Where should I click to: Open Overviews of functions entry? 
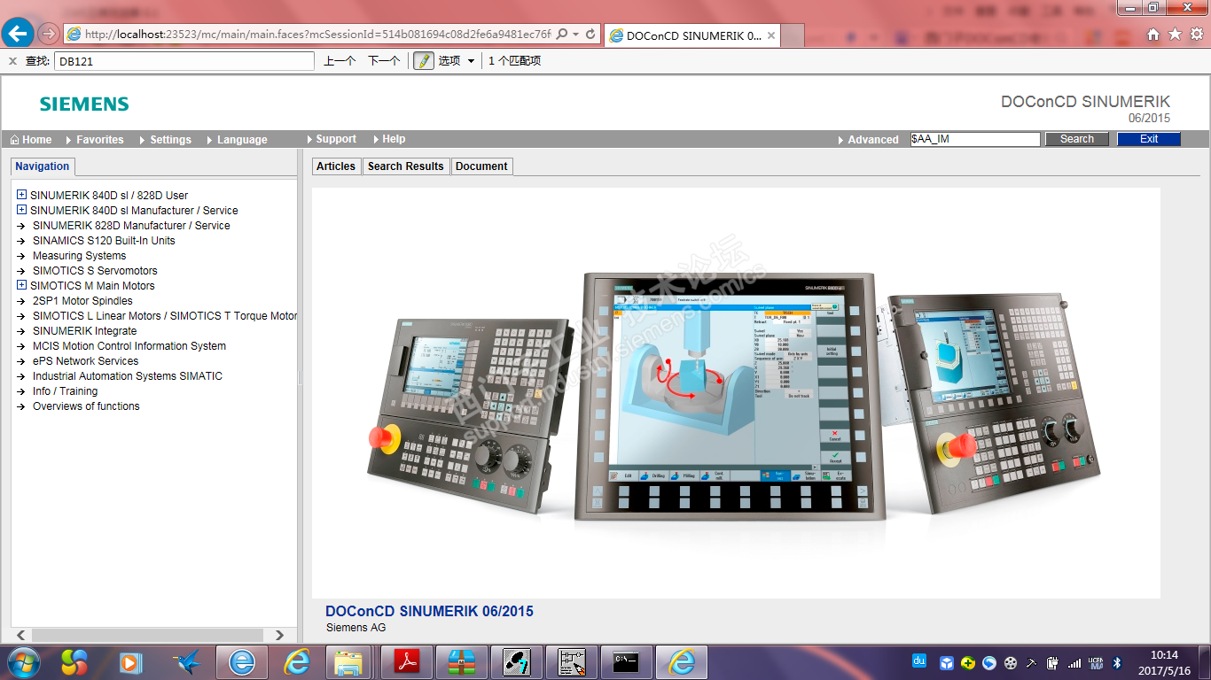click(86, 406)
